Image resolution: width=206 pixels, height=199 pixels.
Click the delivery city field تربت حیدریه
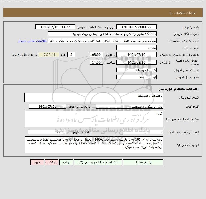click(x=136, y=77)
